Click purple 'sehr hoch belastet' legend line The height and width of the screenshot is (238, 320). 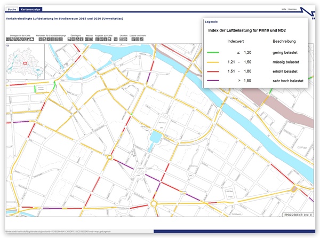[214, 81]
